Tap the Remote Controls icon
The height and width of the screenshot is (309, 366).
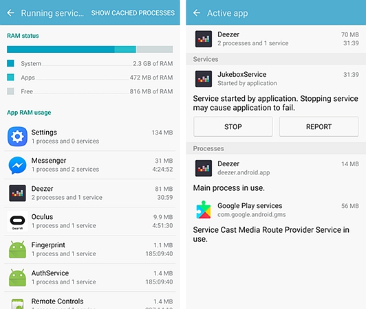tap(17, 304)
